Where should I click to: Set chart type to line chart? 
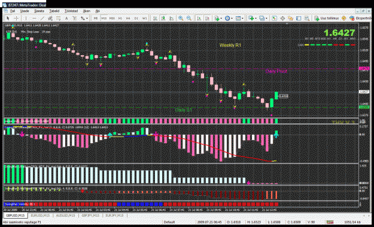172,18
